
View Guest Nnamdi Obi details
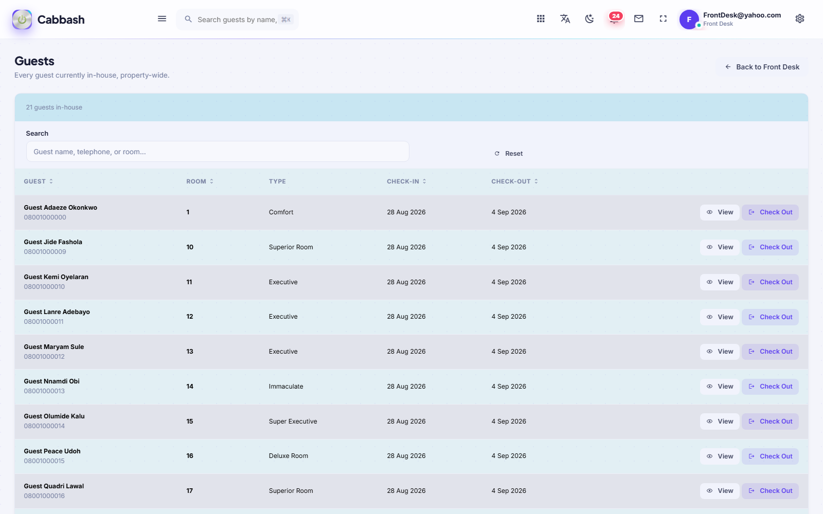(720, 387)
